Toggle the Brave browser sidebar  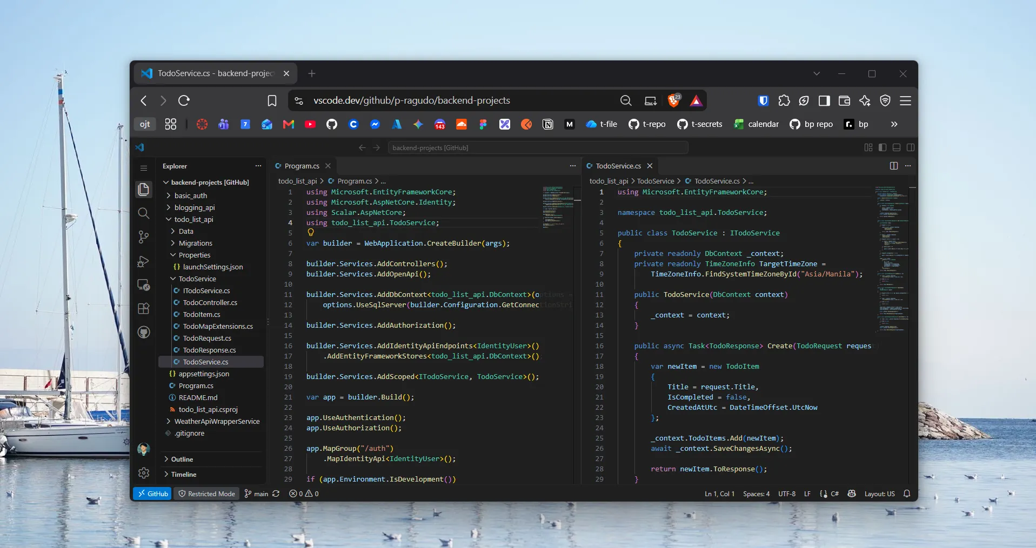pyautogui.click(x=824, y=100)
